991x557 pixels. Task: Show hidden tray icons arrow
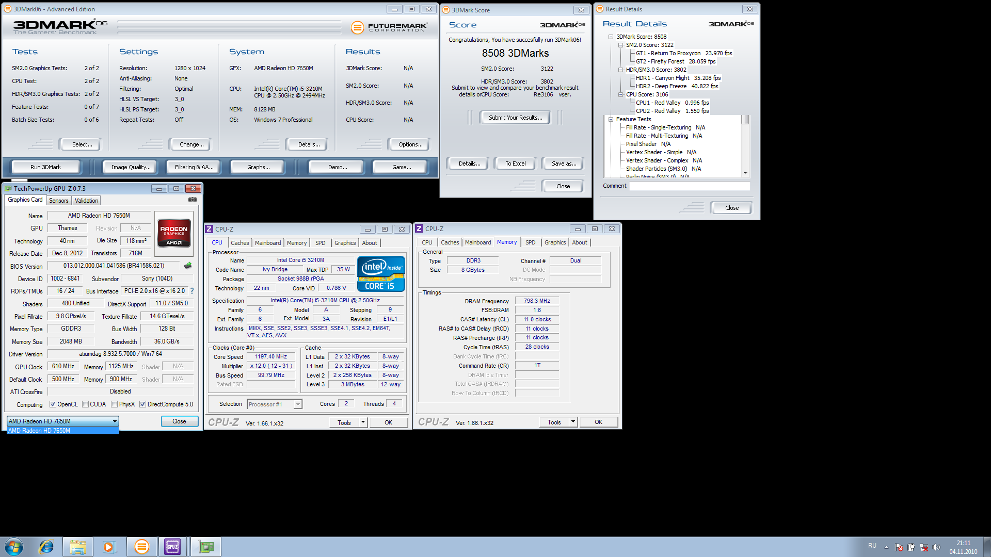(x=886, y=547)
